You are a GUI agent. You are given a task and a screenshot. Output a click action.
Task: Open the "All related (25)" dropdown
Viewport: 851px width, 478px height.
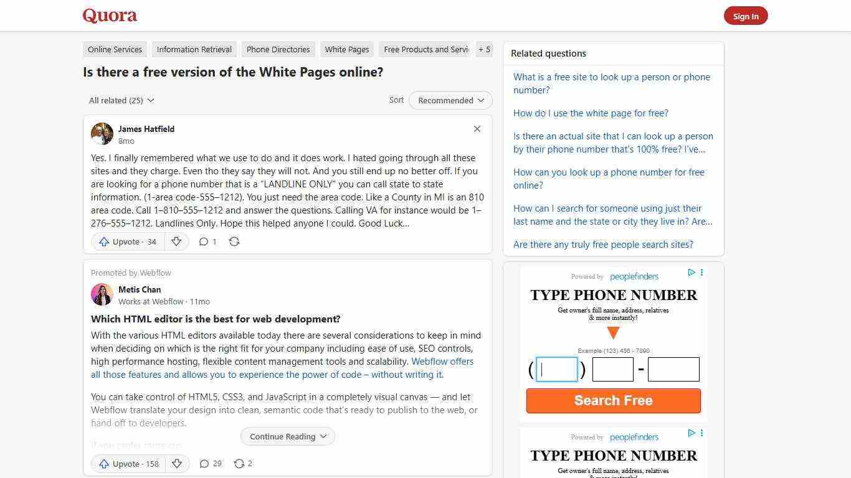point(121,100)
